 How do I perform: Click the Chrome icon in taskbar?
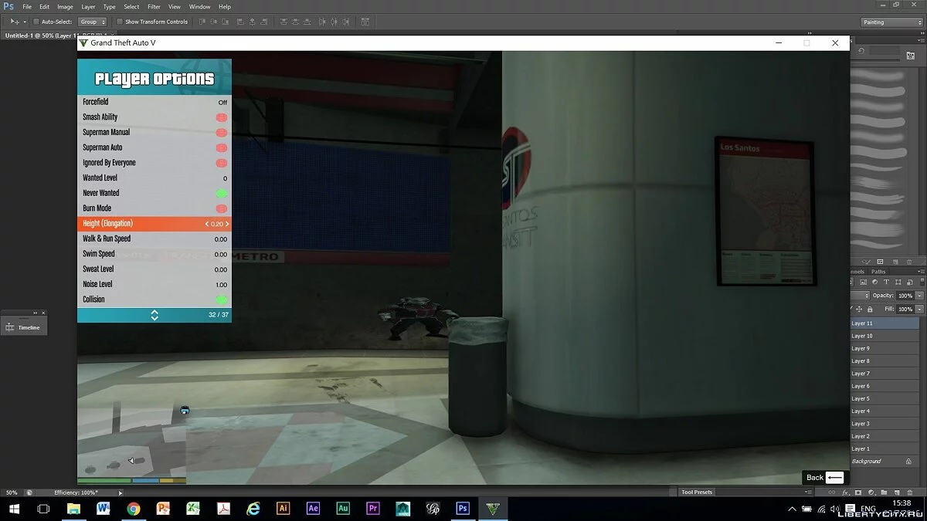click(x=134, y=509)
